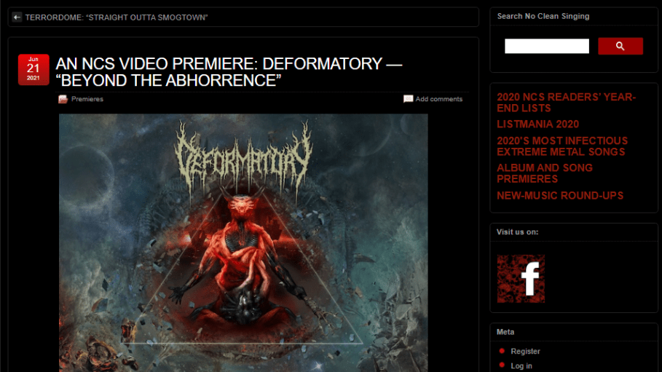Follow the Add comments link
This screenshot has width=662, height=372.
tap(438, 99)
